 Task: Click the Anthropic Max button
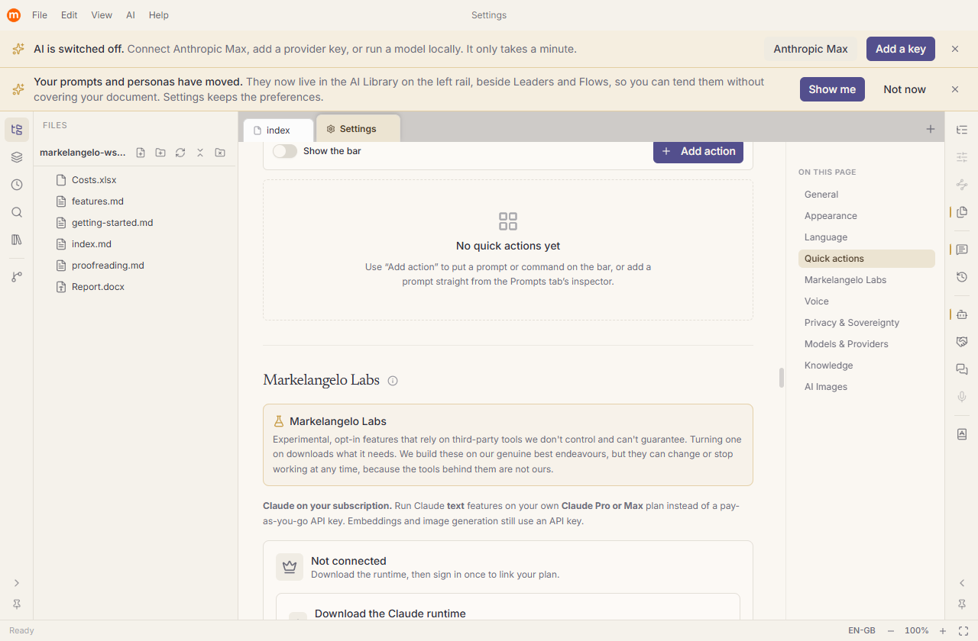[x=811, y=49]
